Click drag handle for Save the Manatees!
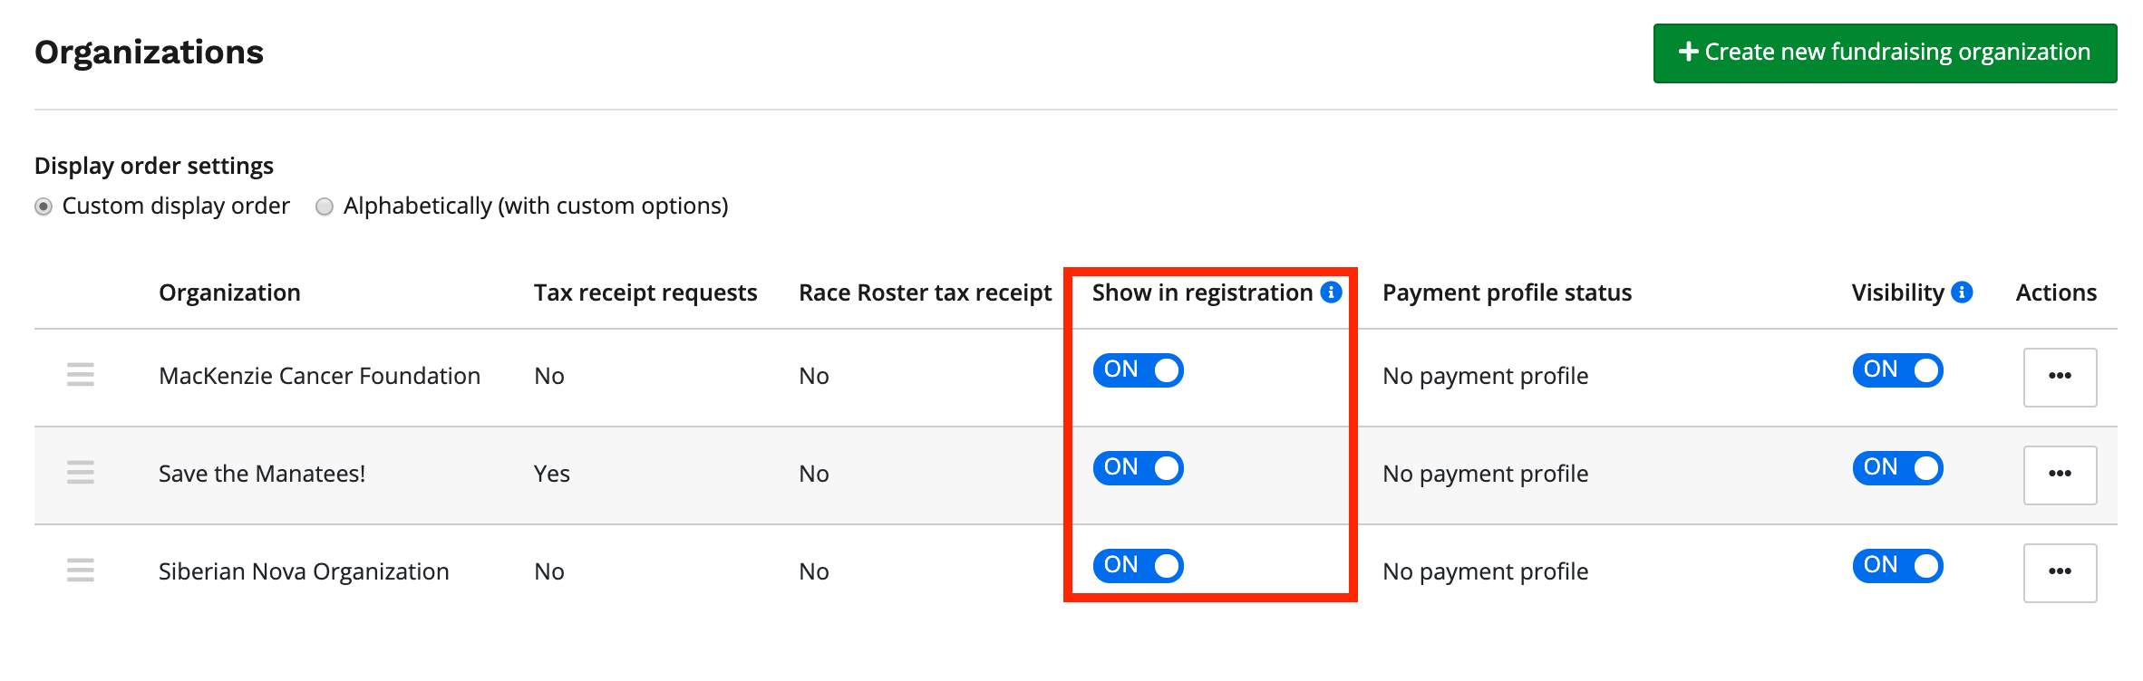 point(81,473)
